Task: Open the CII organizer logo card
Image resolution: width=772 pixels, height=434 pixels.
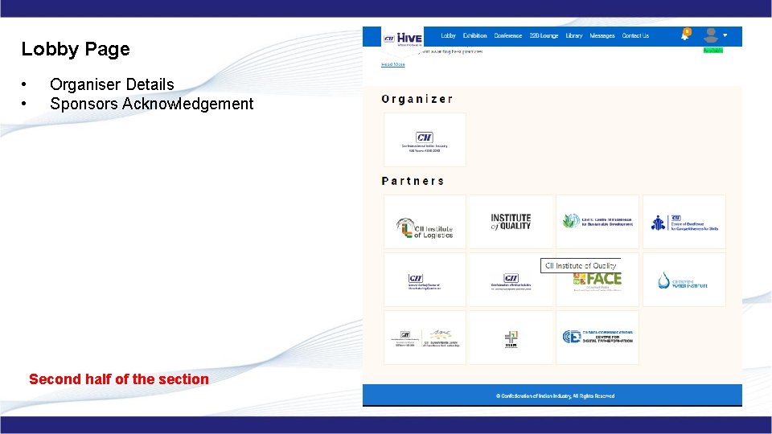Action: coord(425,140)
